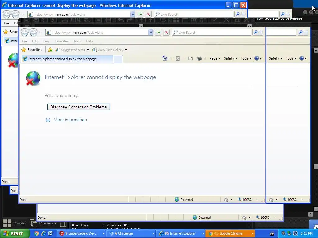The image size is (318, 238).
Task: Open Tools dropdown in command bar
Action: [246, 58]
